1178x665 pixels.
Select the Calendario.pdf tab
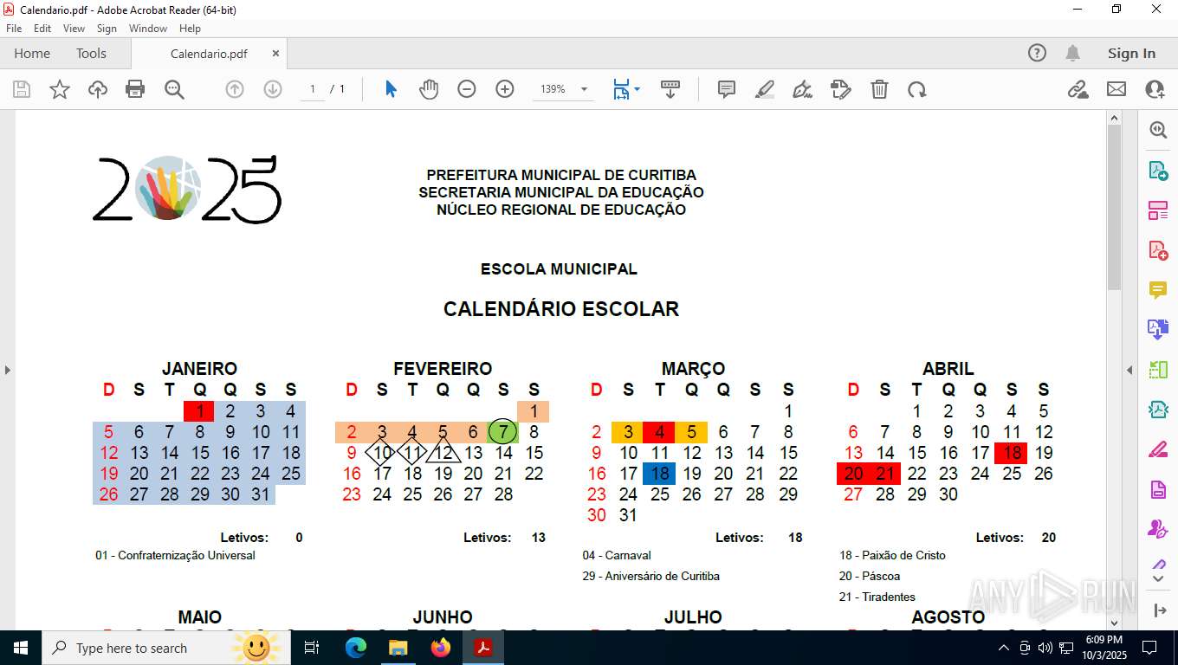tap(209, 54)
